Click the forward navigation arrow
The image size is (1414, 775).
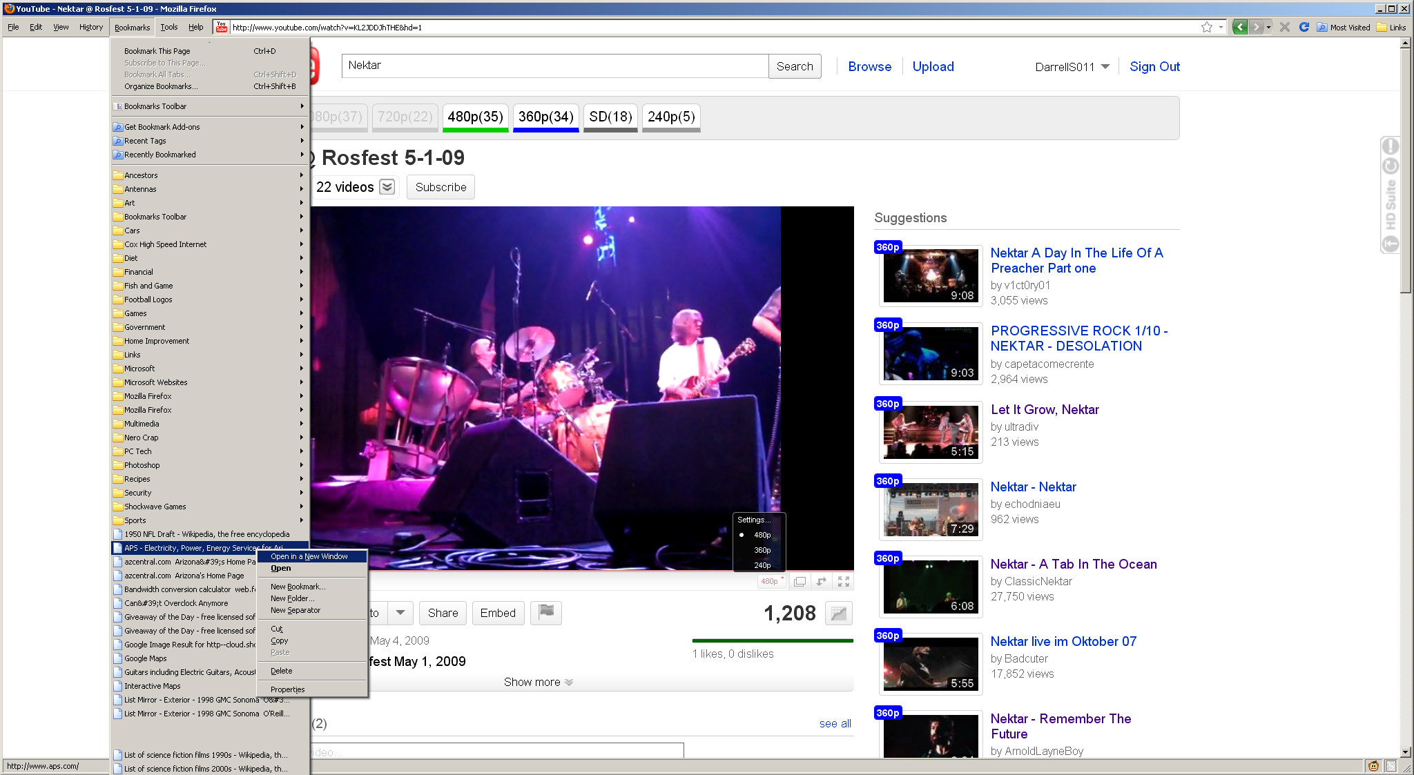click(x=1257, y=28)
